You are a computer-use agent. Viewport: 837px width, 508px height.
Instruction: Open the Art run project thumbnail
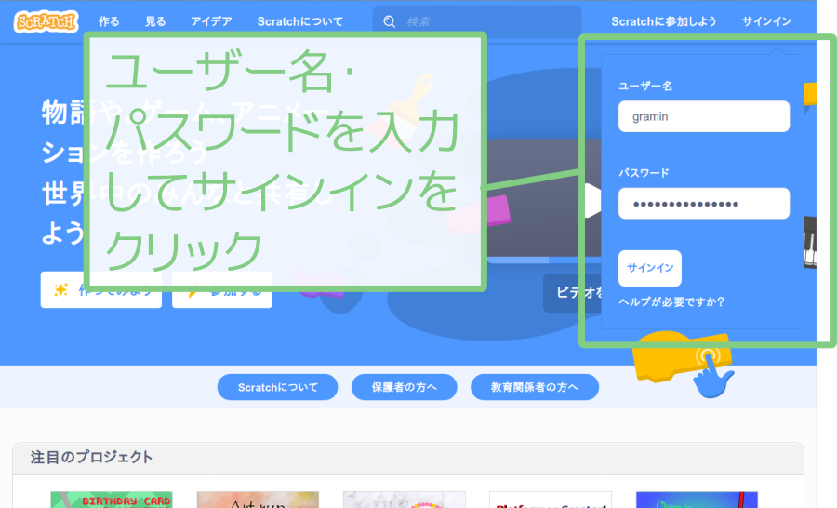(x=258, y=500)
